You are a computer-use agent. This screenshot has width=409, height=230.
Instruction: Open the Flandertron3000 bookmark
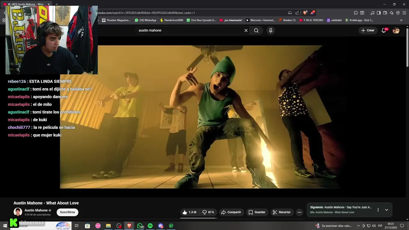(172, 20)
